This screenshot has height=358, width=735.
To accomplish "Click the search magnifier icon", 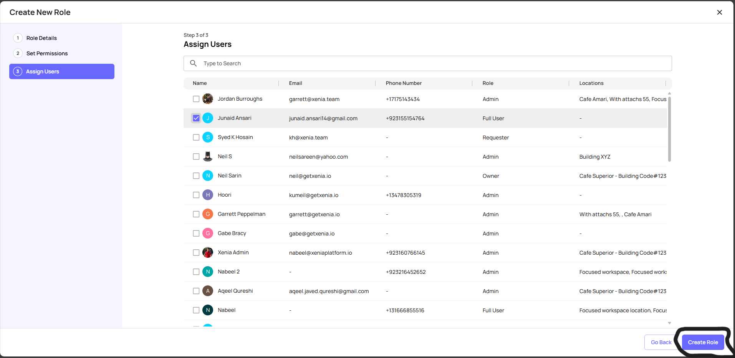I will point(194,63).
